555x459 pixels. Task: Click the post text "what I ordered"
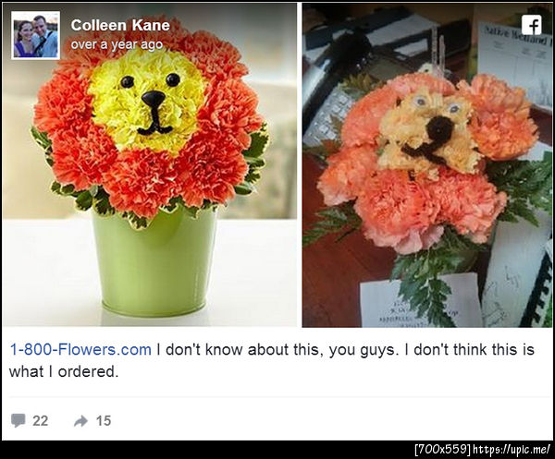point(65,371)
